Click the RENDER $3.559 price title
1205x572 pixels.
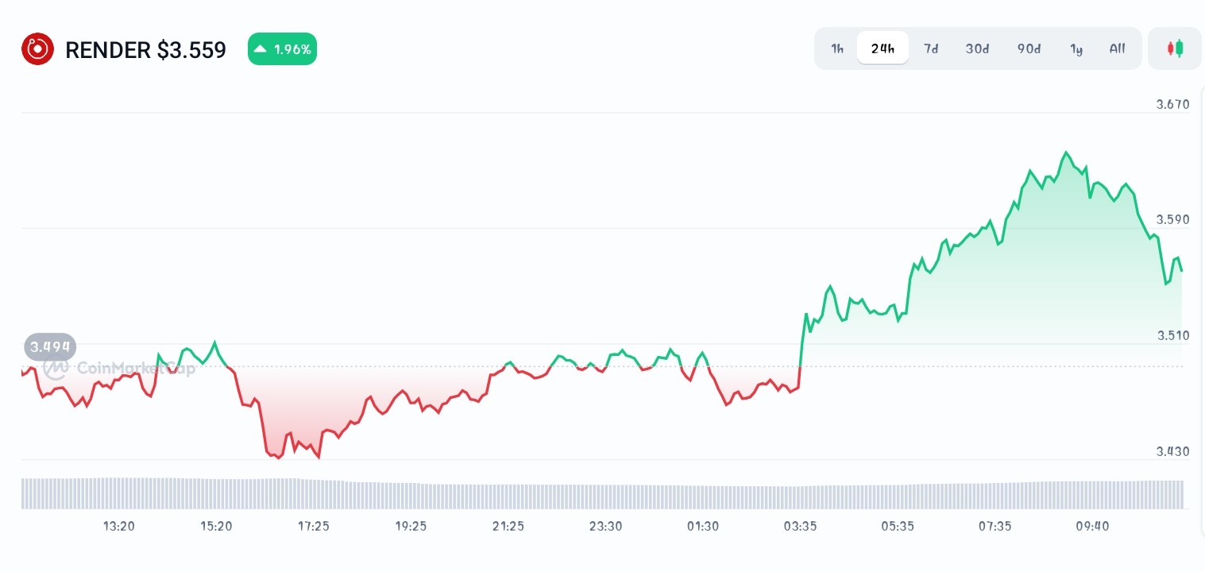145,50
